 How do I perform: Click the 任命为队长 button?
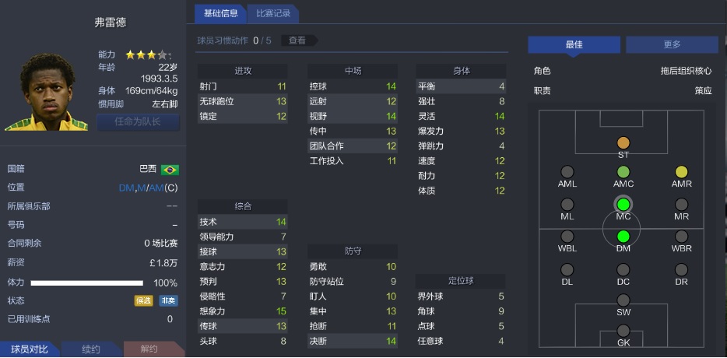pos(138,121)
